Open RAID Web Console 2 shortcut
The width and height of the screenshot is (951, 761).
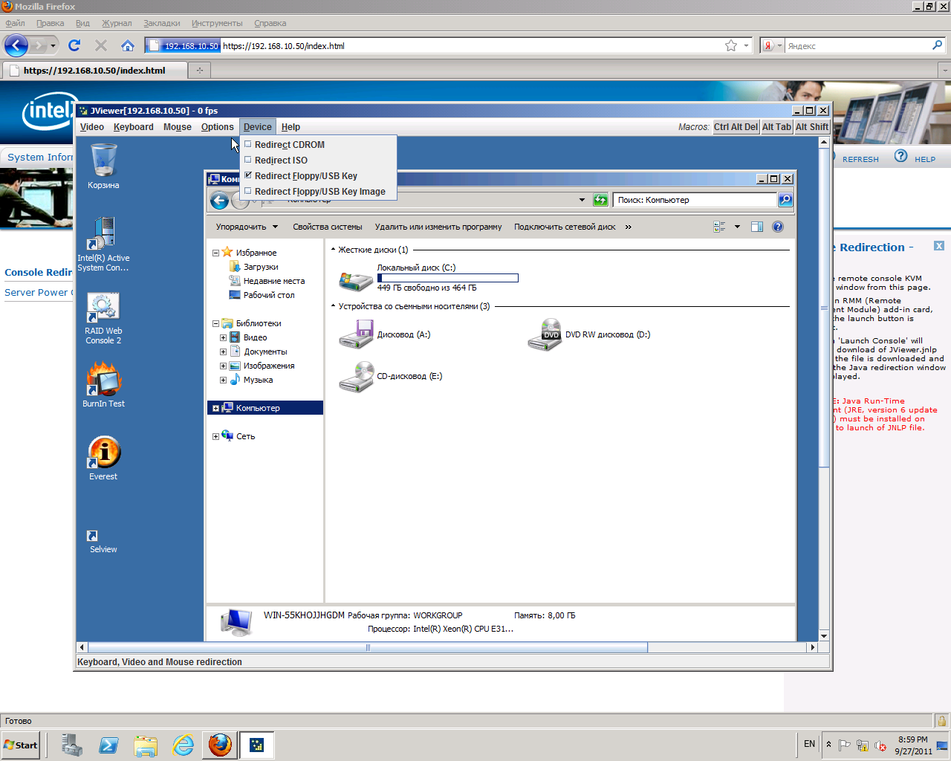(103, 308)
